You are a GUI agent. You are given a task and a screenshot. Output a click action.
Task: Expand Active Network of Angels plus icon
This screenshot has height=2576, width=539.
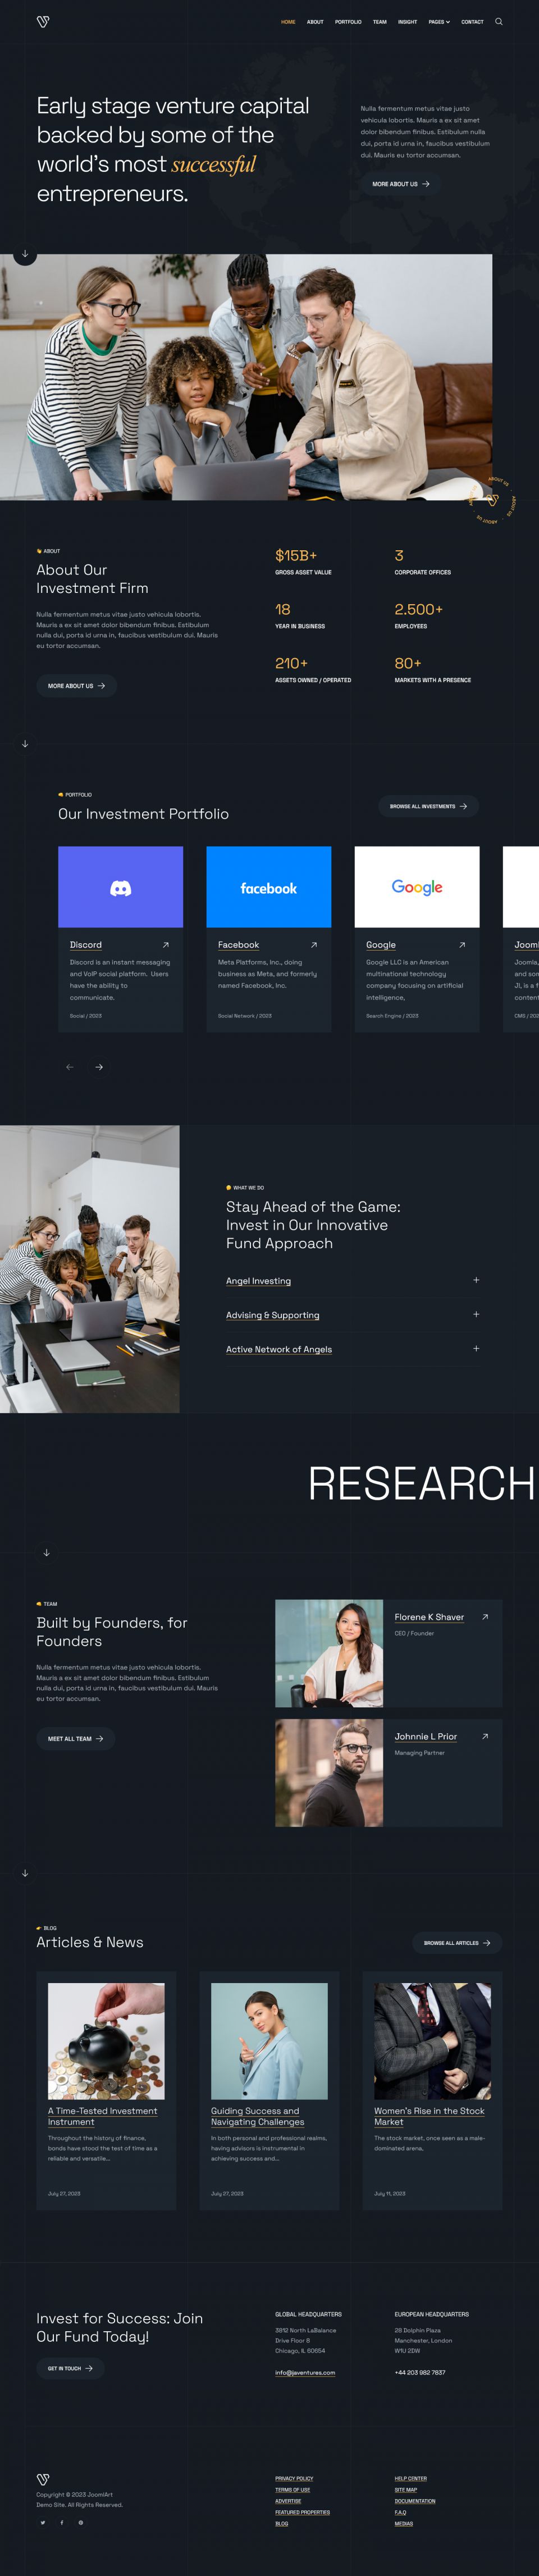pos(476,1348)
